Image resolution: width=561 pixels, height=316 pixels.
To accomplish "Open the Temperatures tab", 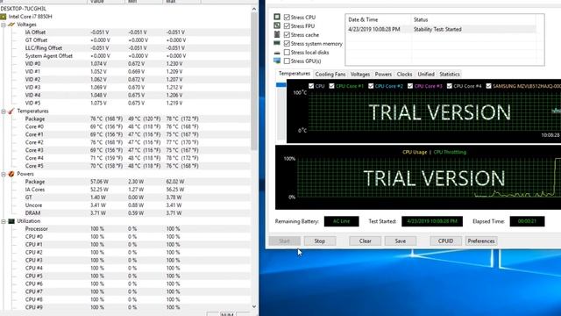I will point(295,74).
